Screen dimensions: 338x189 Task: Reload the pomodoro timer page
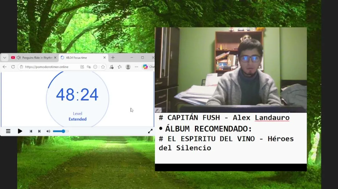click(13, 67)
